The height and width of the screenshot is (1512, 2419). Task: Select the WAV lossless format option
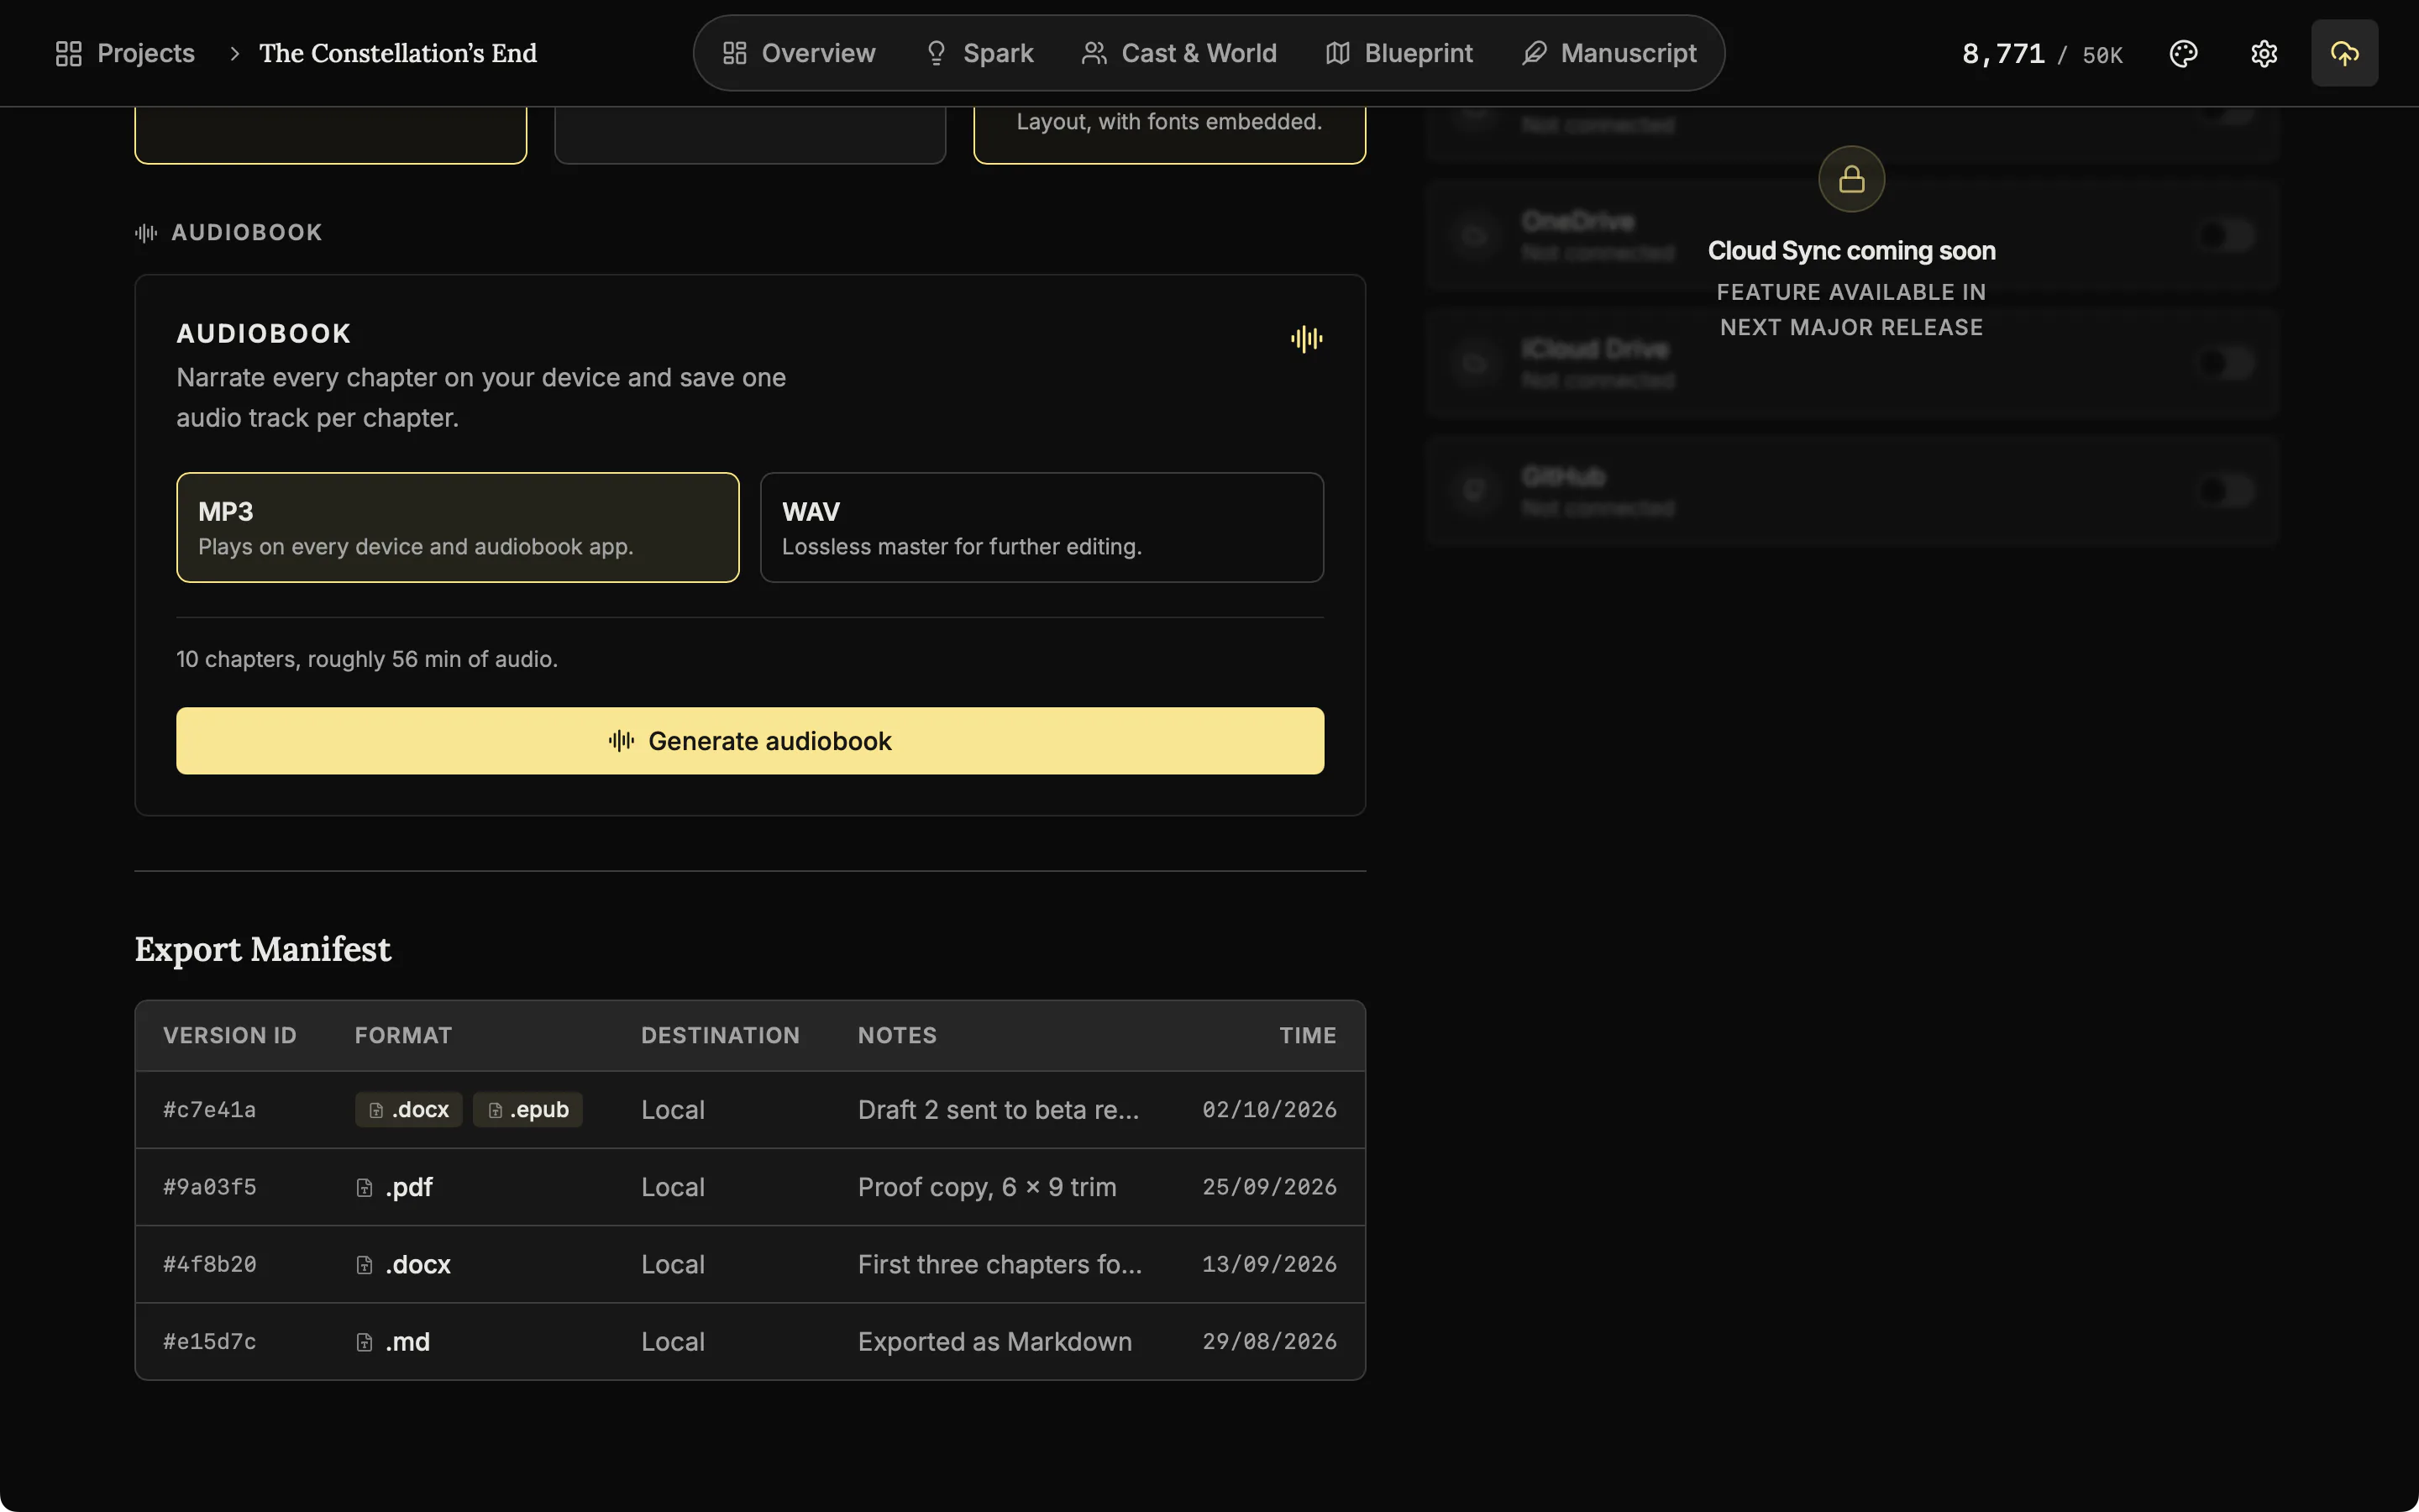click(x=1042, y=528)
